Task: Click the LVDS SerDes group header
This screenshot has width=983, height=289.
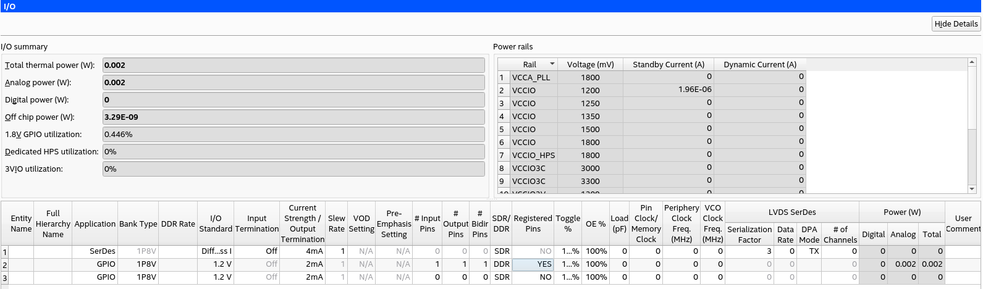Action: click(792, 212)
